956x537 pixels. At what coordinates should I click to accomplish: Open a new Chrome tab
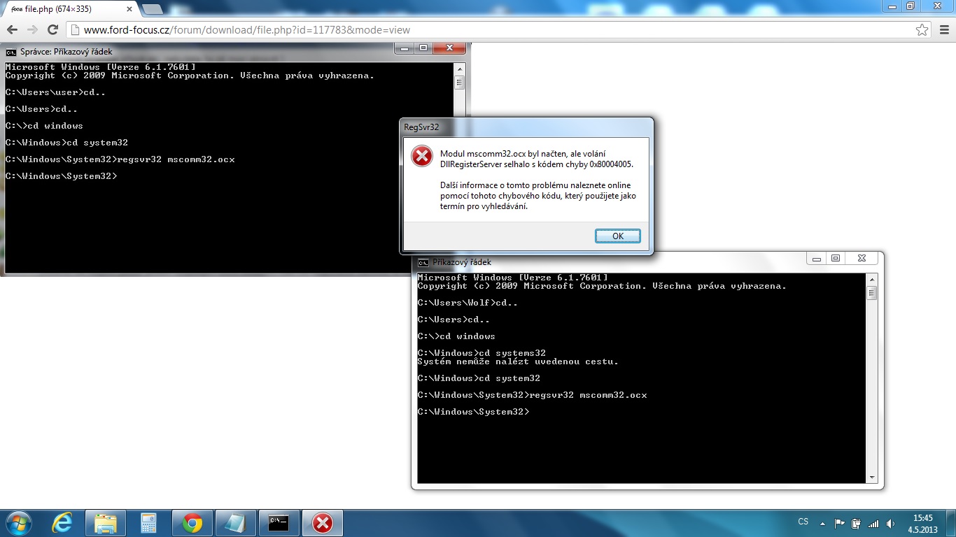click(x=153, y=8)
